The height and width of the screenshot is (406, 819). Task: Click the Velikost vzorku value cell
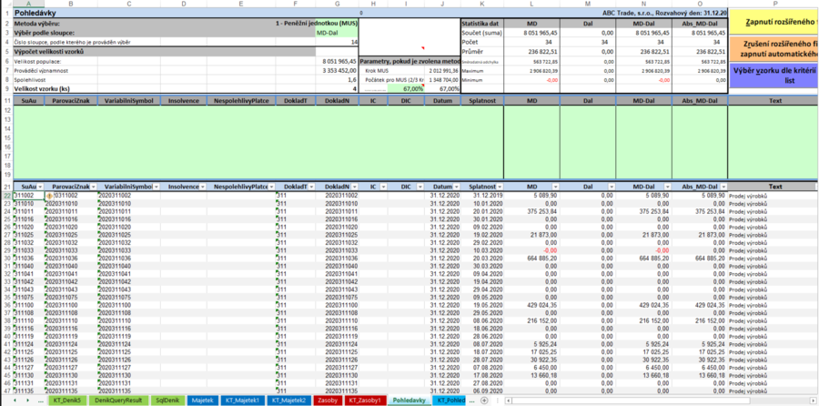point(338,89)
